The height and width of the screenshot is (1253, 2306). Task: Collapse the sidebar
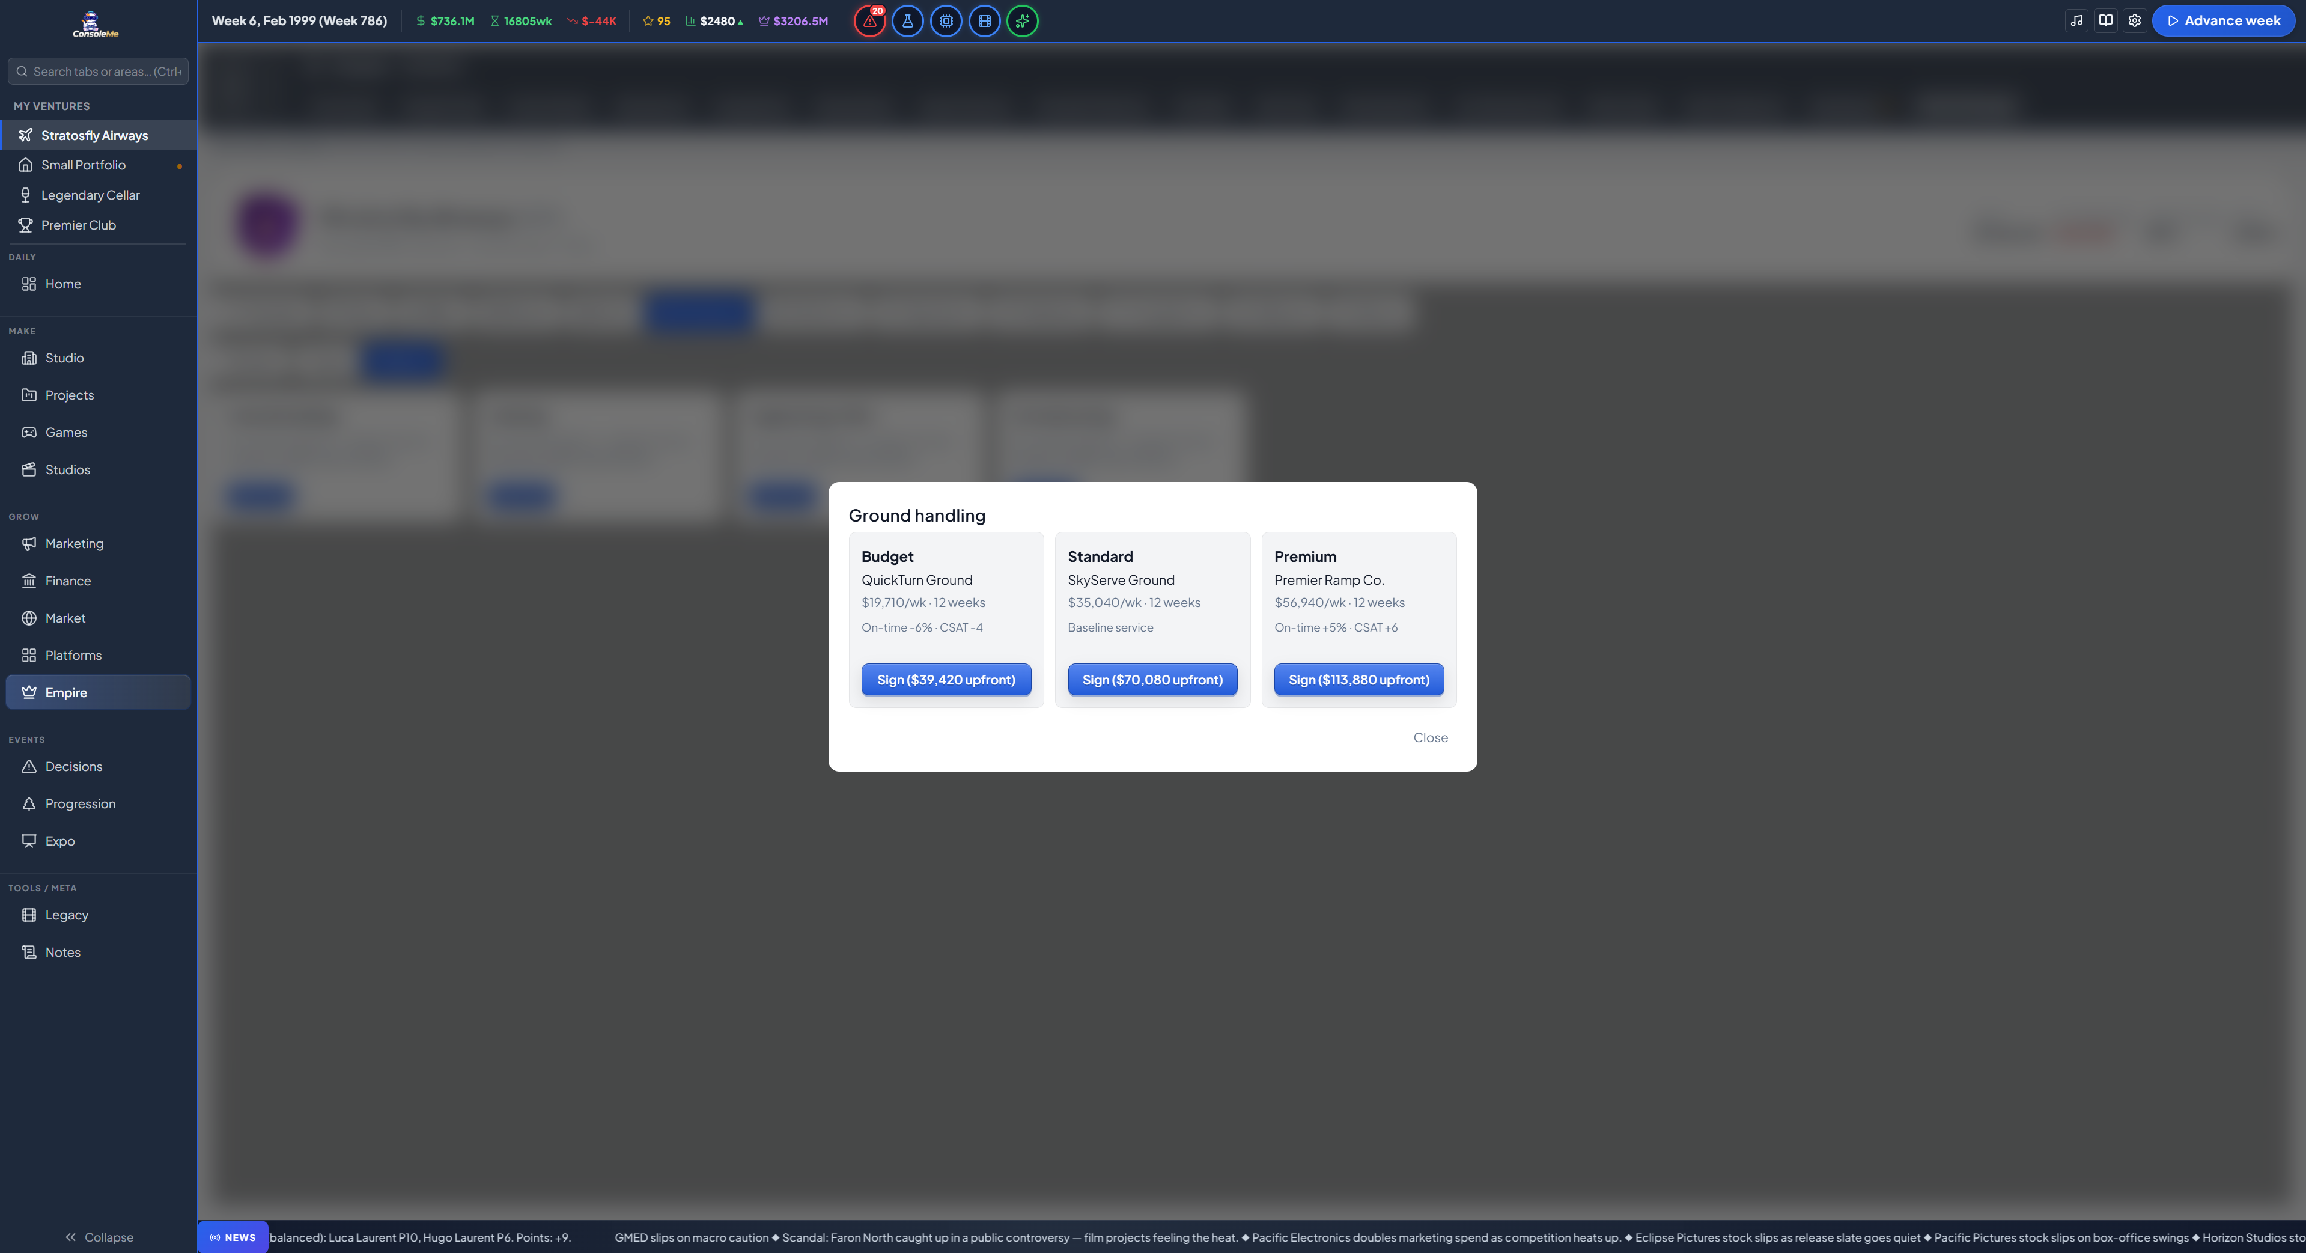pyautogui.click(x=99, y=1237)
